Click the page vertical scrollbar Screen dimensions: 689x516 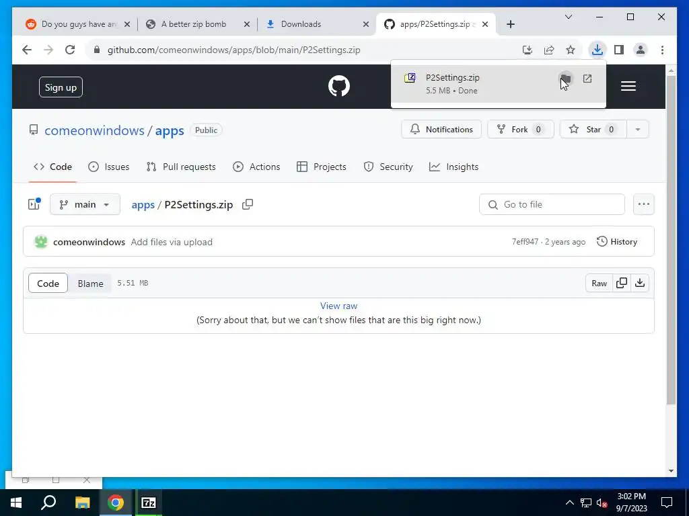[x=671, y=239]
